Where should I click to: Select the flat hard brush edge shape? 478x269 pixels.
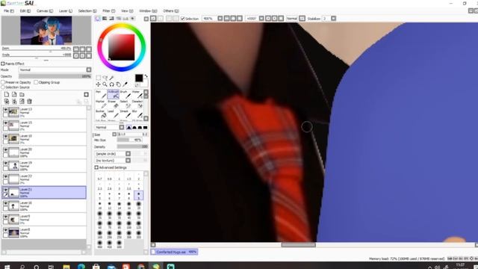pos(146,127)
